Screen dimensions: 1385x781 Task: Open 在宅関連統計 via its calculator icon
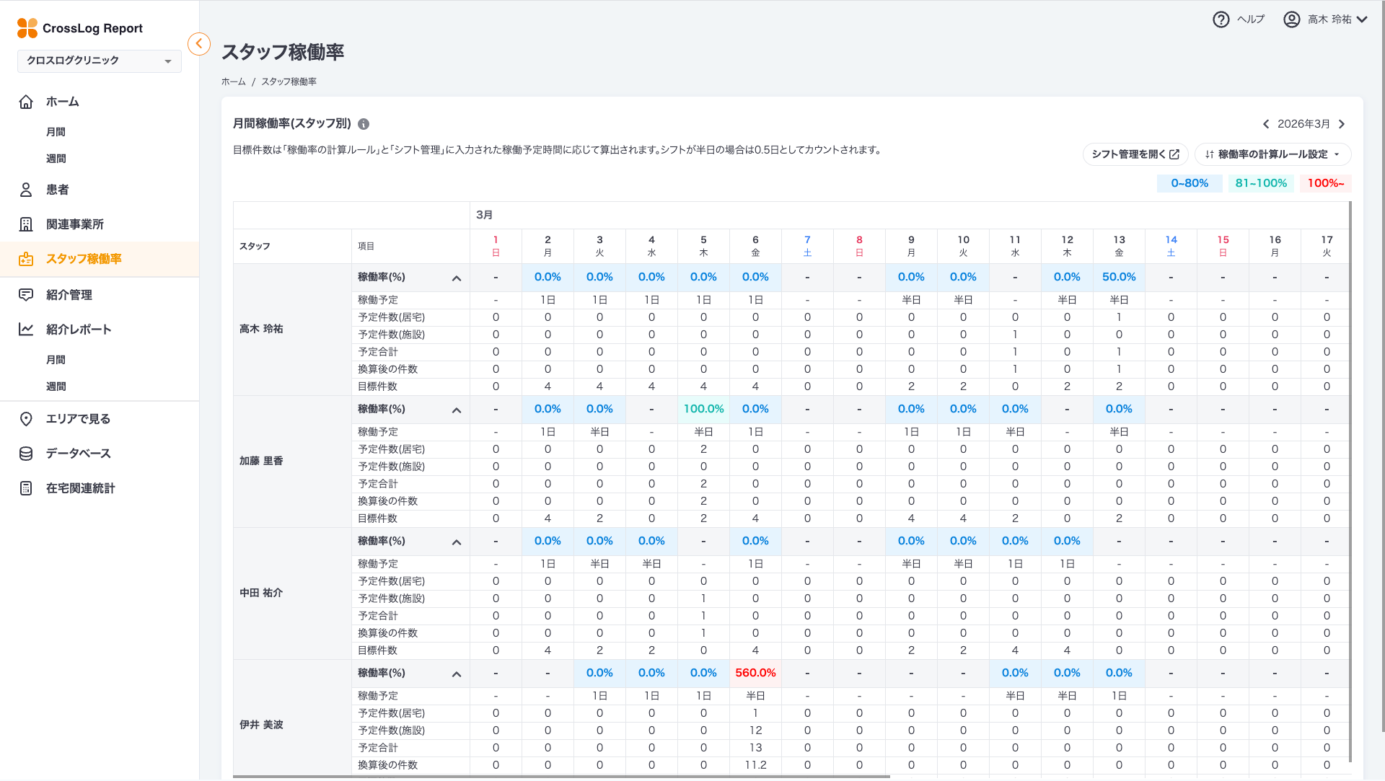[26, 488]
